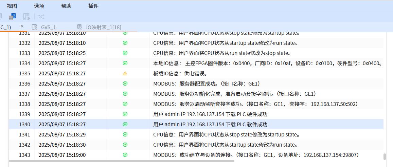Select log entry number 1338
This screenshot has height=167, width=393.
pos(24,104)
